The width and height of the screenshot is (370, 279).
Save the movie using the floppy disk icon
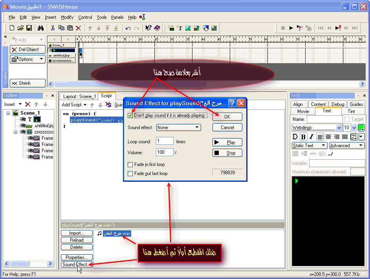click(29, 28)
